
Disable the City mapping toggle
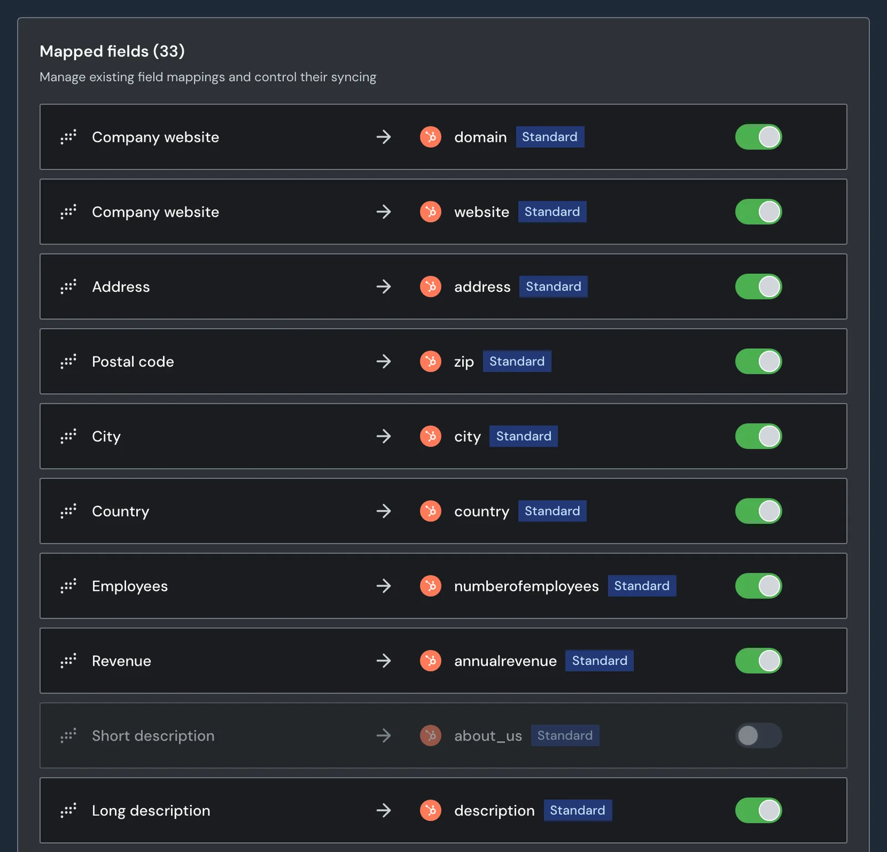click(x=758, y=437)
